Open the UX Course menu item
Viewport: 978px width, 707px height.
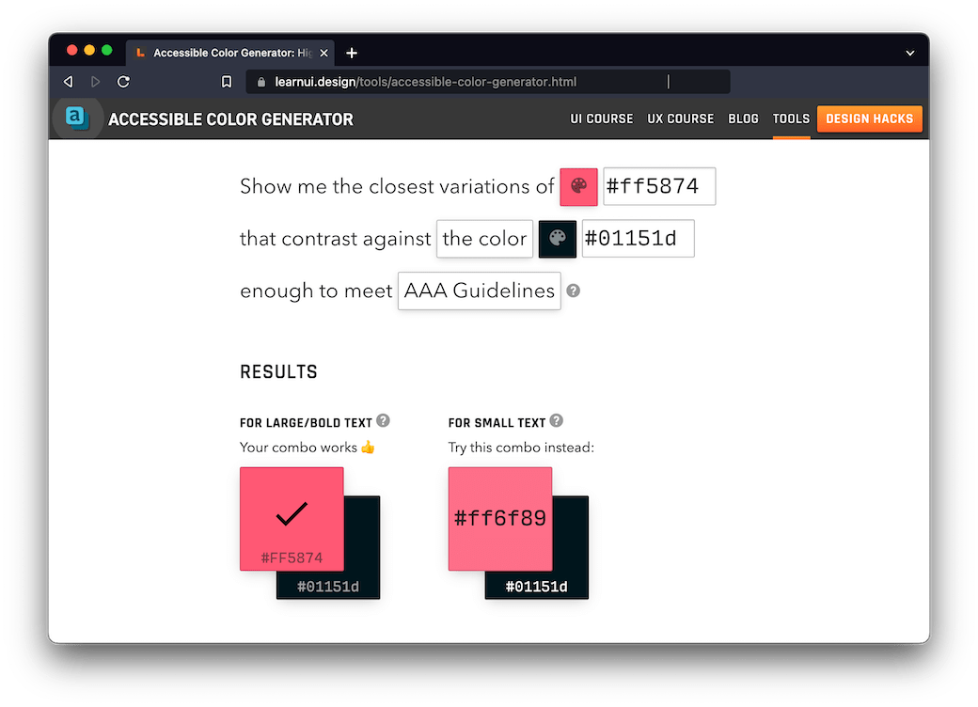[681, 118]
